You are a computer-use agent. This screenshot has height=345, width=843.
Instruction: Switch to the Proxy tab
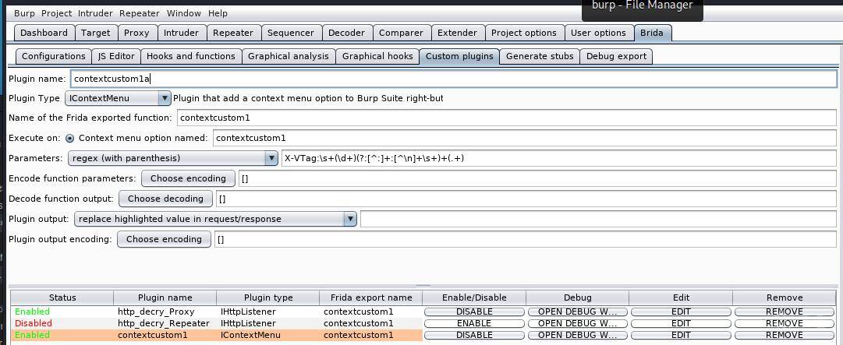pyautogui.click(x=136, y=33)
